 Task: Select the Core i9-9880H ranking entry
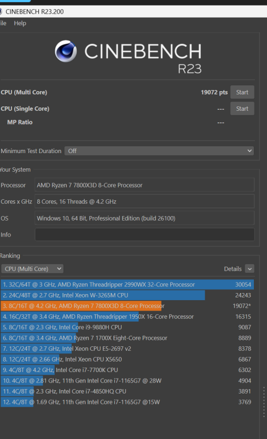127,327
